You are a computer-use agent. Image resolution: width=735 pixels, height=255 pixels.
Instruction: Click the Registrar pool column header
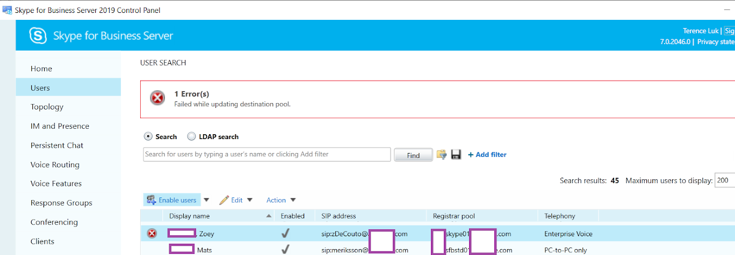pyautogui.click(x=454, y=216)
